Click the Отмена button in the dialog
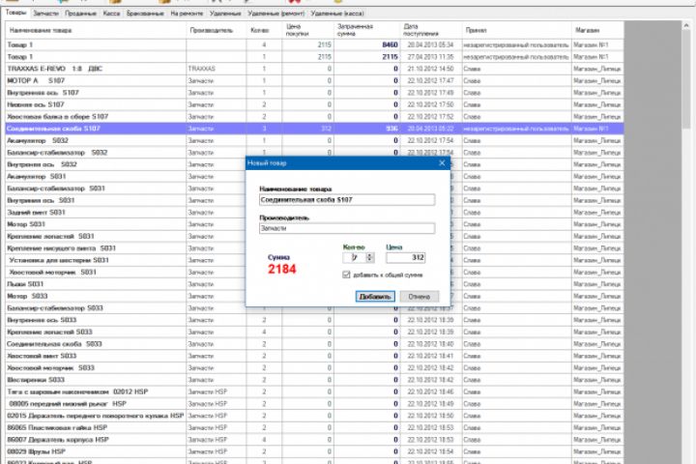Screen dimensions: 696x464 click(419, 296)
